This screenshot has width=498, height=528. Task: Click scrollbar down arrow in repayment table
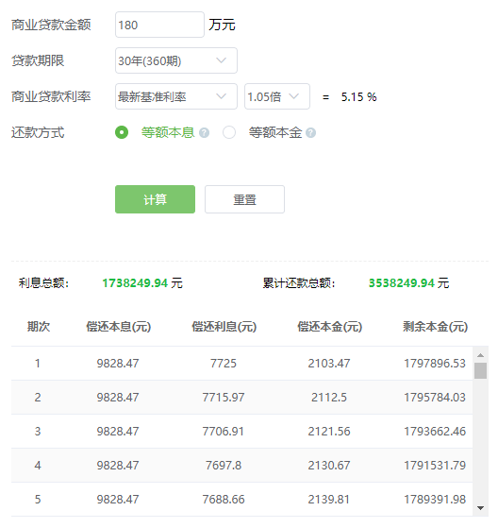[480, 508]
